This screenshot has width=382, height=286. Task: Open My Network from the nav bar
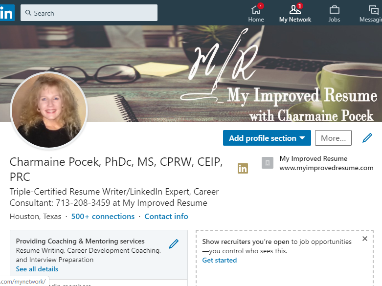pos(295,13)
